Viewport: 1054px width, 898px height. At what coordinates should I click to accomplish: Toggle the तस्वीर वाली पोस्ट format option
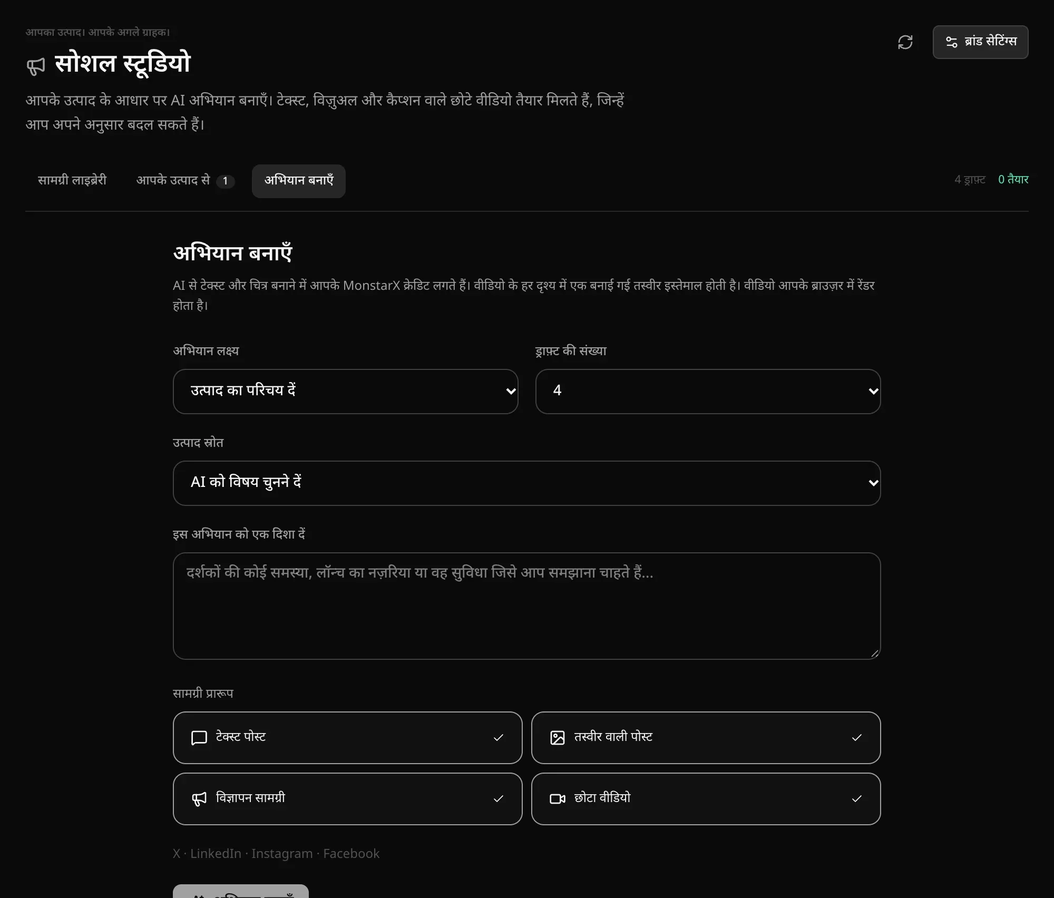coord(706,737)
